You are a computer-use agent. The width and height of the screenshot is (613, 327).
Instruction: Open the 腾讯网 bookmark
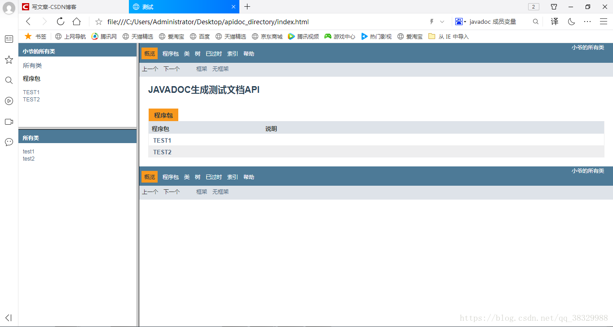click(x=104, y=36)
